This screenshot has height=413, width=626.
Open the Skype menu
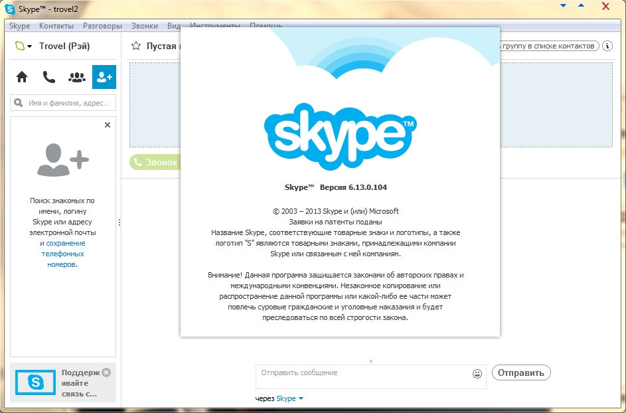[19, 26]
